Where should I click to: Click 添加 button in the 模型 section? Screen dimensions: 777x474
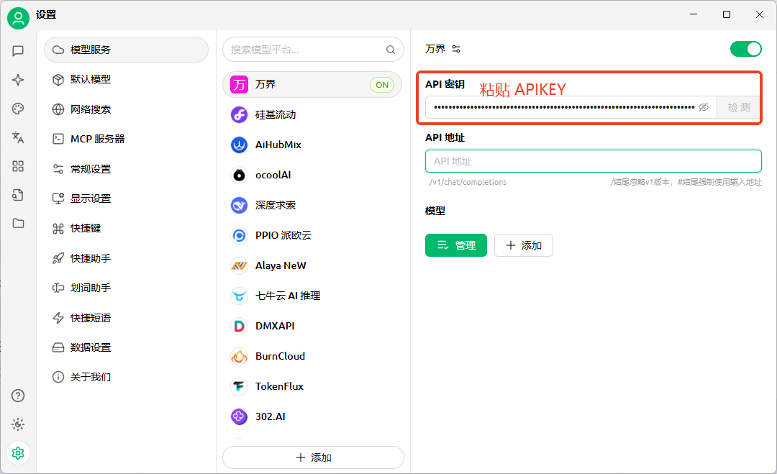click(x=523, y=245)
